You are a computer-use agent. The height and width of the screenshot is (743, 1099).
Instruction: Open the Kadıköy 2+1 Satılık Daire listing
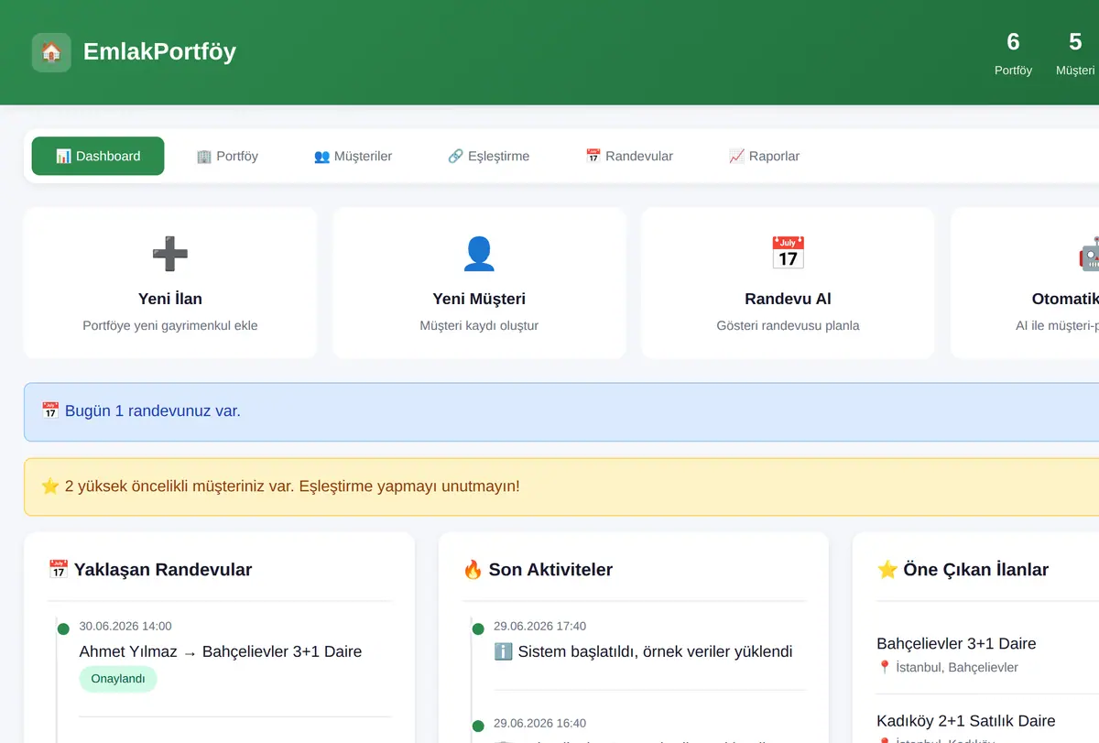(x=966, y=721)
